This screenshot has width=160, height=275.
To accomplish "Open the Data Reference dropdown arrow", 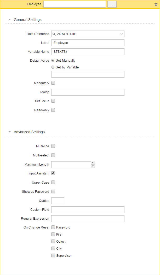I will point(122,34).
